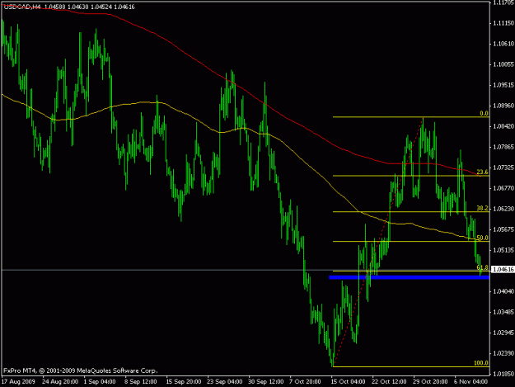Select the Fibonacci 50.0 level label
This screenshot has width=515, height=387.
482,238
